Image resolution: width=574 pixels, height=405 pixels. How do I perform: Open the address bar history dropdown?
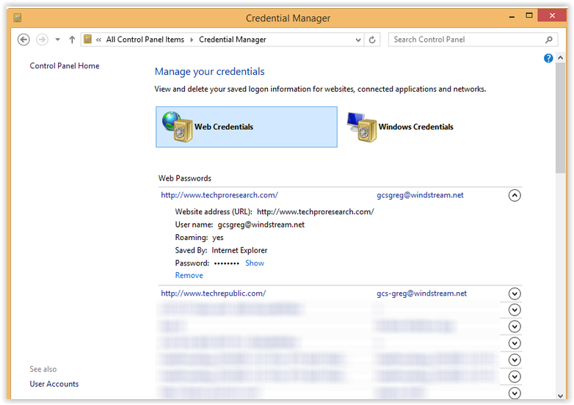coord(358,40)
